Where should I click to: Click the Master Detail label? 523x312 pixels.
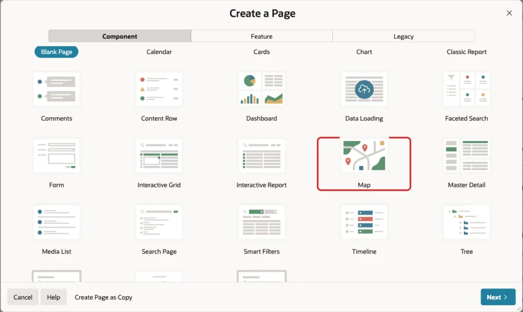pos(467,185)
